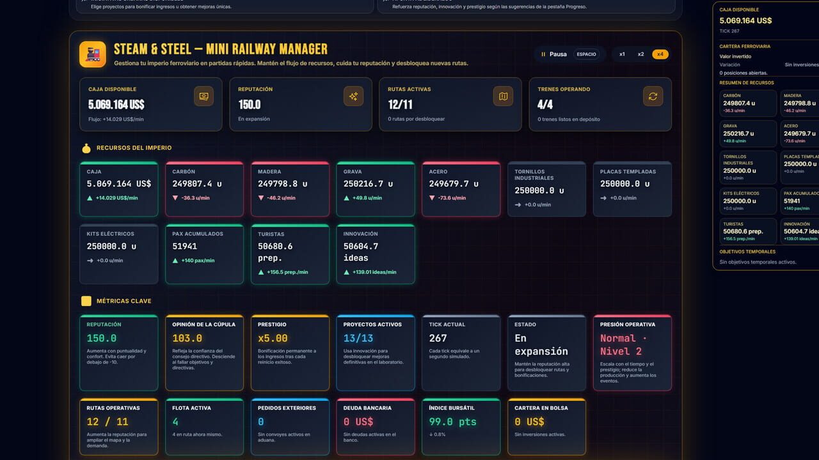Select the Acero resource card
This screenshot has width=819, height=460.
[461, 189]
